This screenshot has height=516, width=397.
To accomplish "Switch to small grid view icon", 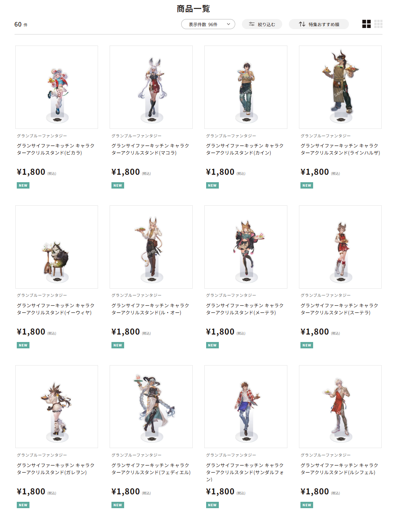I will pyautogui.click(x=378, y=24).
